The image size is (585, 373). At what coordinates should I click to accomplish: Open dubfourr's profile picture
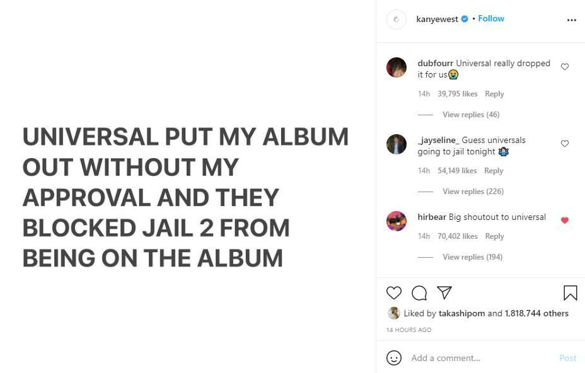tap(397, 67)
